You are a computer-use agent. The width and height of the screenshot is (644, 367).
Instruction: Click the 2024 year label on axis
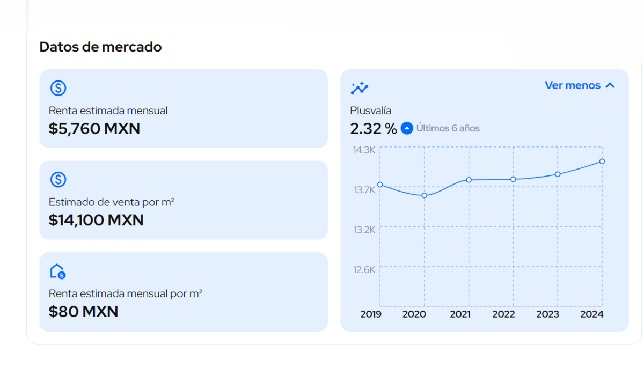tap(591, 314)
